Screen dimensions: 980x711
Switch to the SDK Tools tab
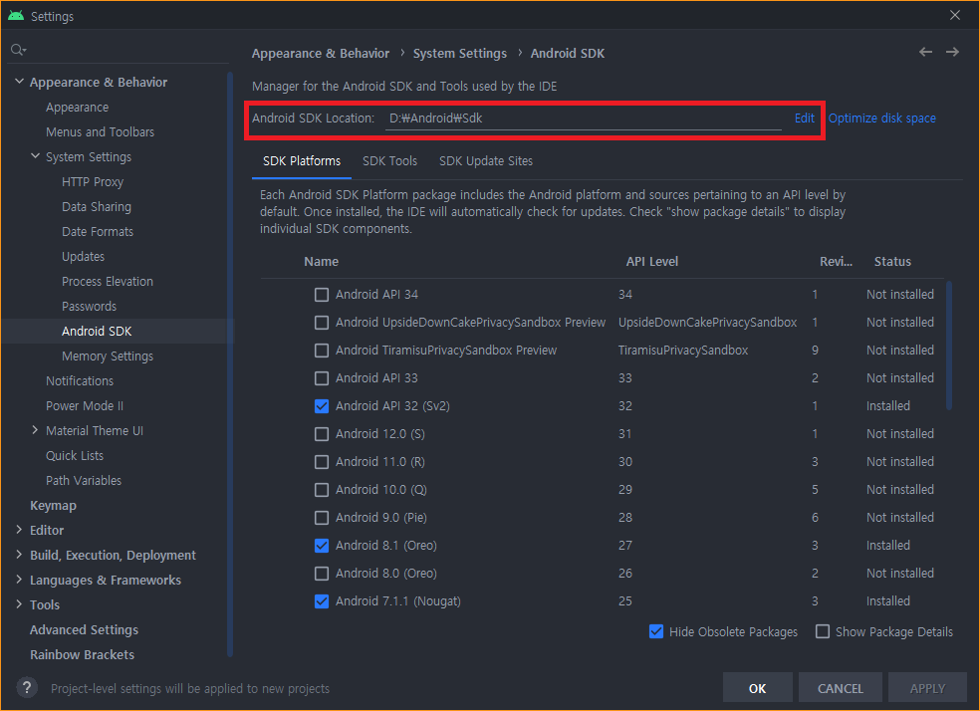[389, 161]
